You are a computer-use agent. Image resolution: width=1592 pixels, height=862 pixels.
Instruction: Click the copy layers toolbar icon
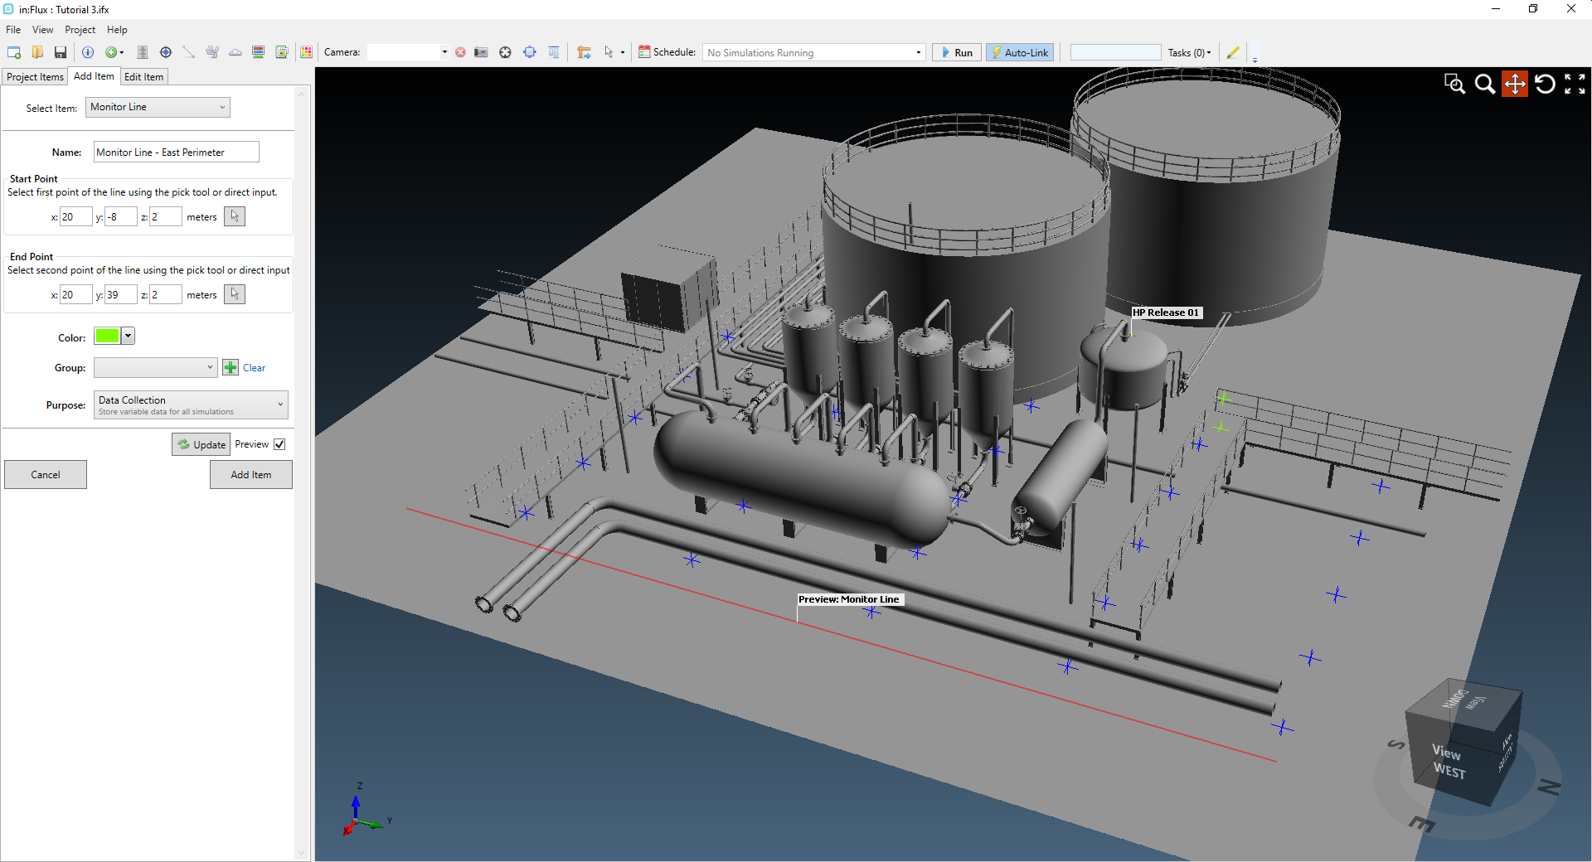(282, 52)
